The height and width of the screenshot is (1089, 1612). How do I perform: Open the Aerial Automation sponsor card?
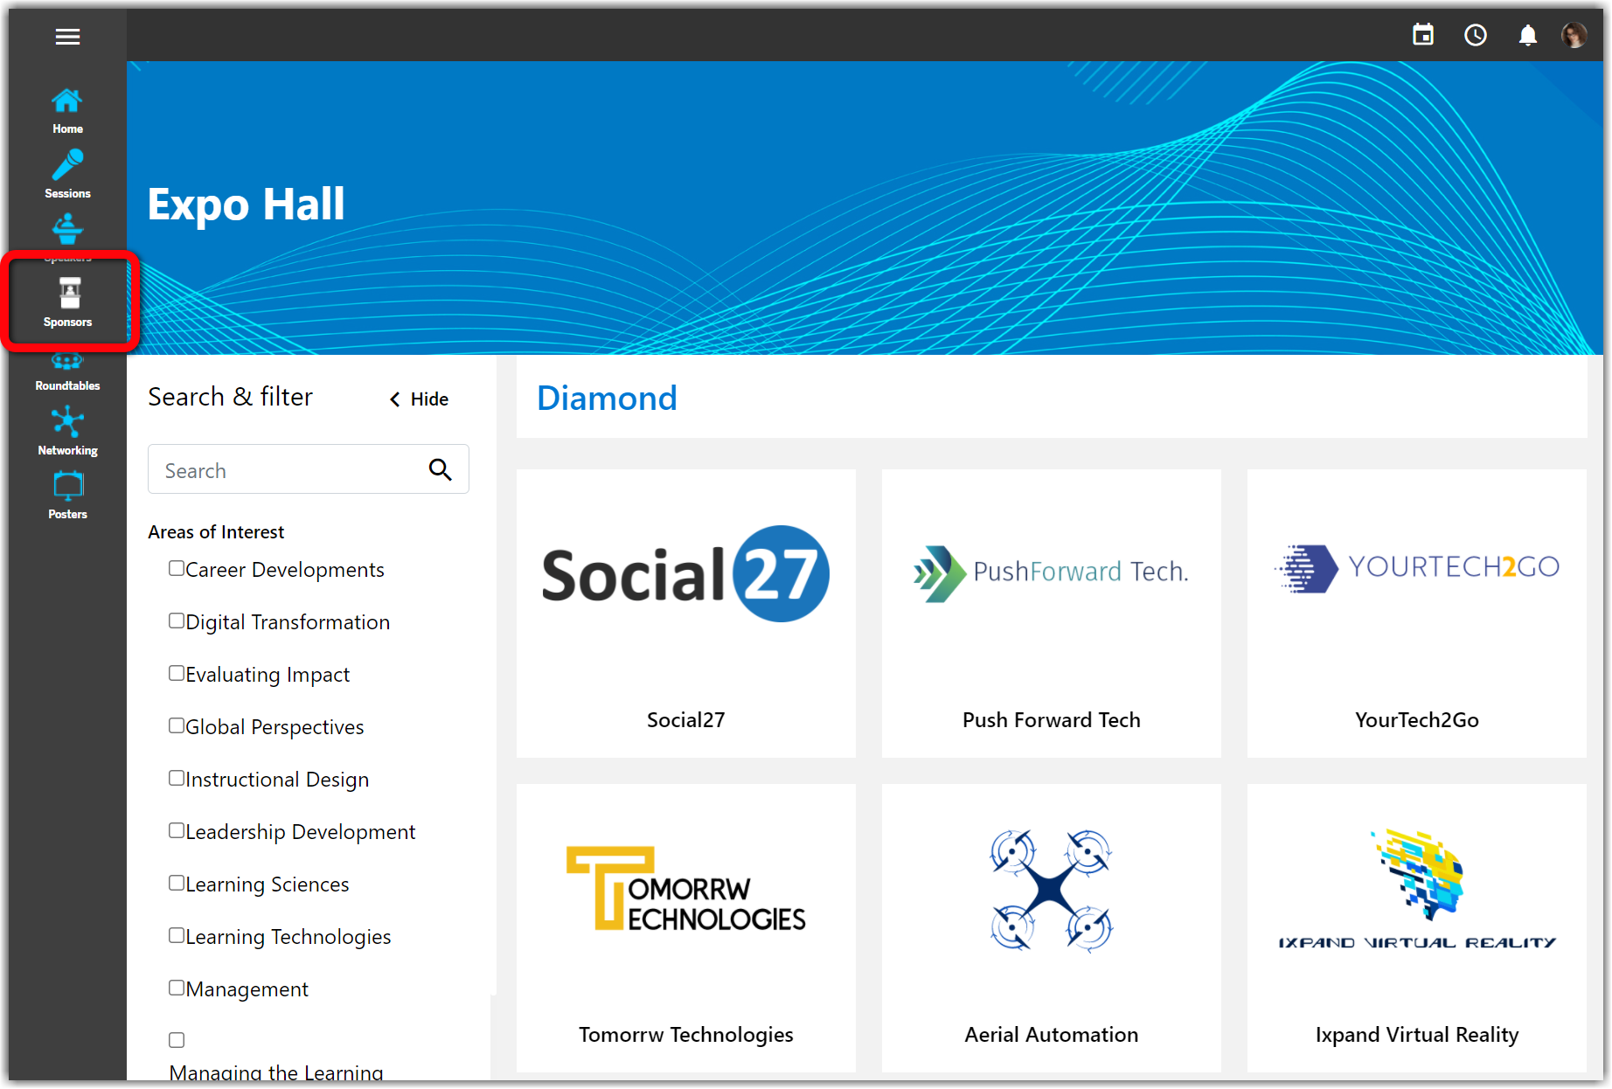point(1051,927)
